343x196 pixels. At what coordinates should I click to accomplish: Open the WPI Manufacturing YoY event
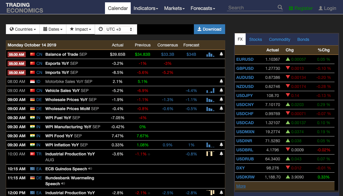[x=73, y=127]
